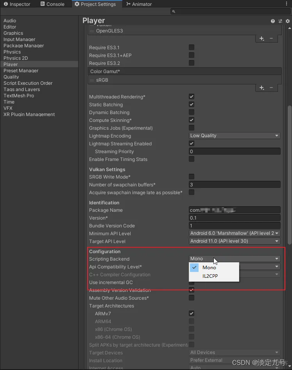This screenshot has width=292, height=370.
Task: Open the Player preset selector icon
Action: point(280,21)
